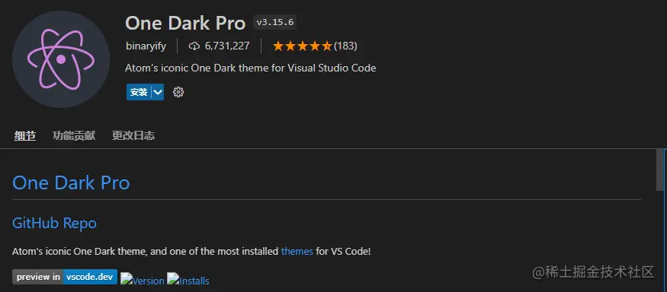
Task: Click the 6,731,227 install count
Action: pyautogui.click(x=227, y=46)
